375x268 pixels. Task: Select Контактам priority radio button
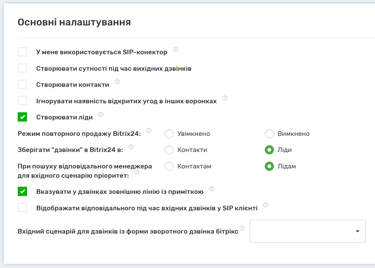point(169,166)
